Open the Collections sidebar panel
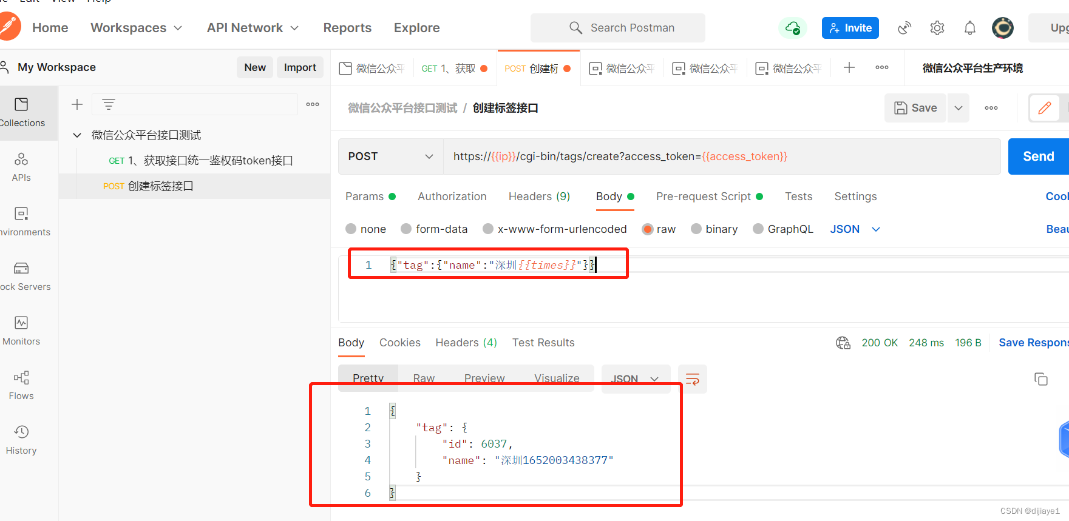This screenshot has width=1069, height=521. click(x=22, y=113)
